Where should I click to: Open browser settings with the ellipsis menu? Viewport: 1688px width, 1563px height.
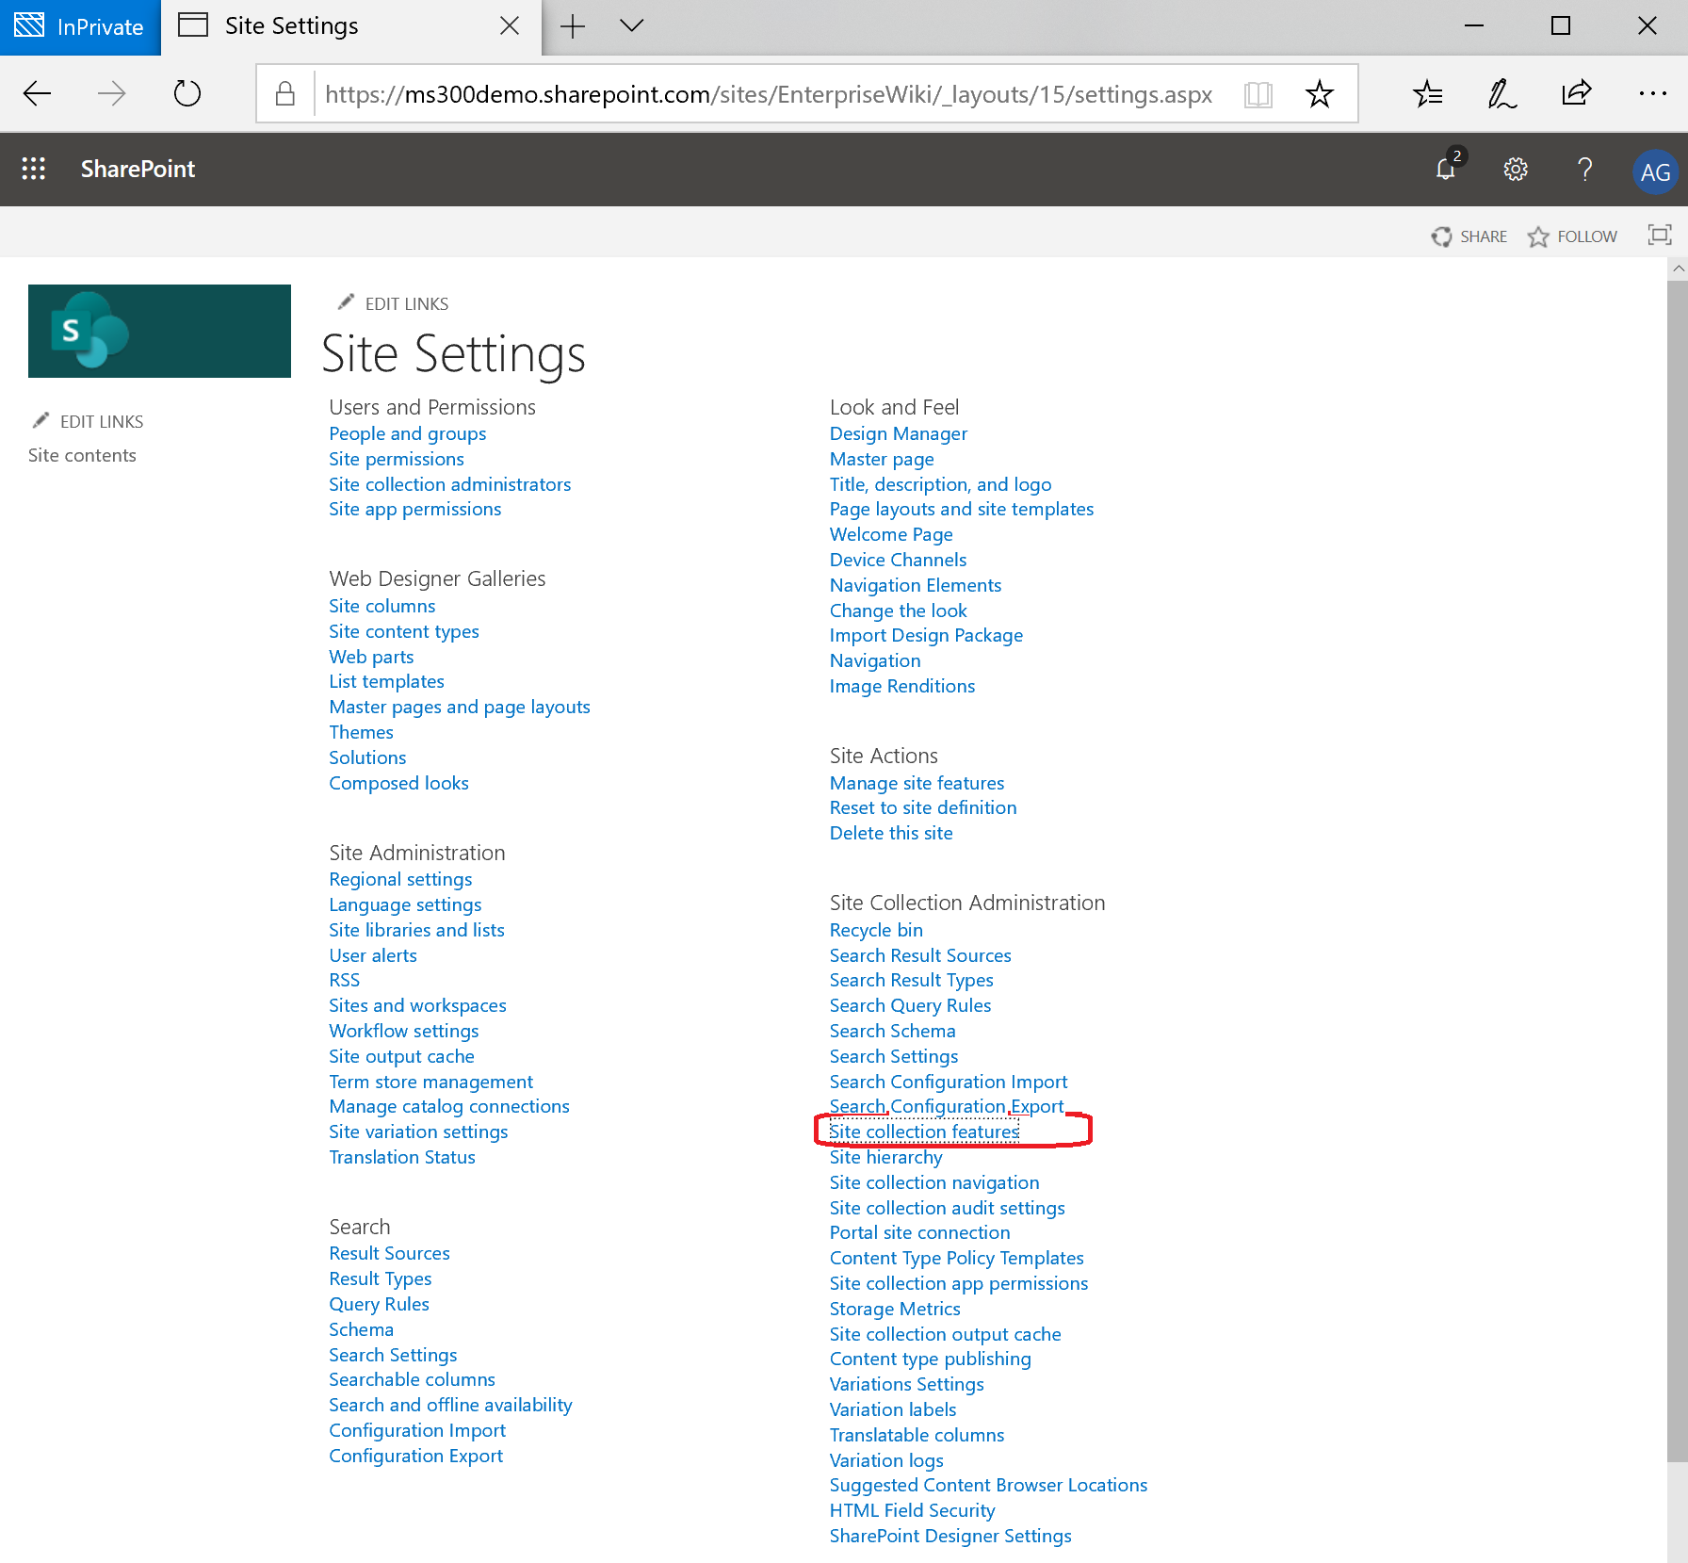tap(1653, 93)
